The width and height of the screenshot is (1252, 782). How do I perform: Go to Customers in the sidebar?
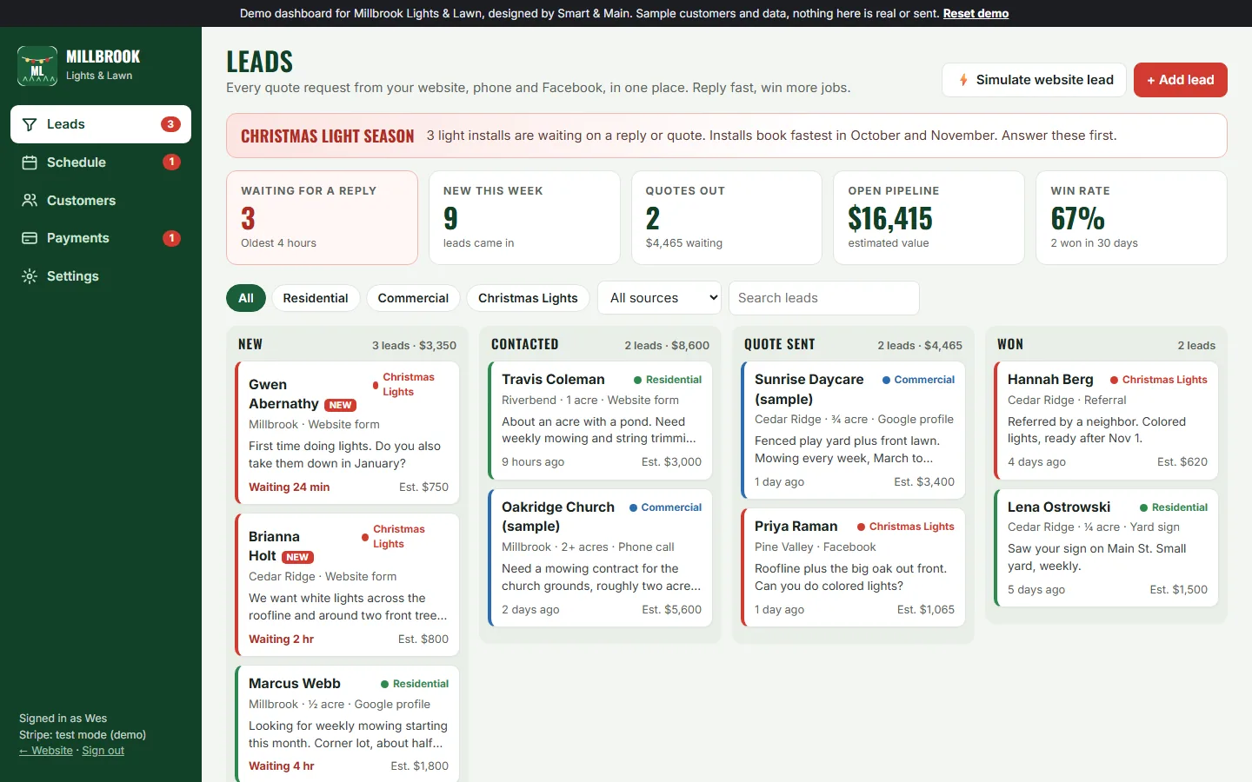(101, 201)
